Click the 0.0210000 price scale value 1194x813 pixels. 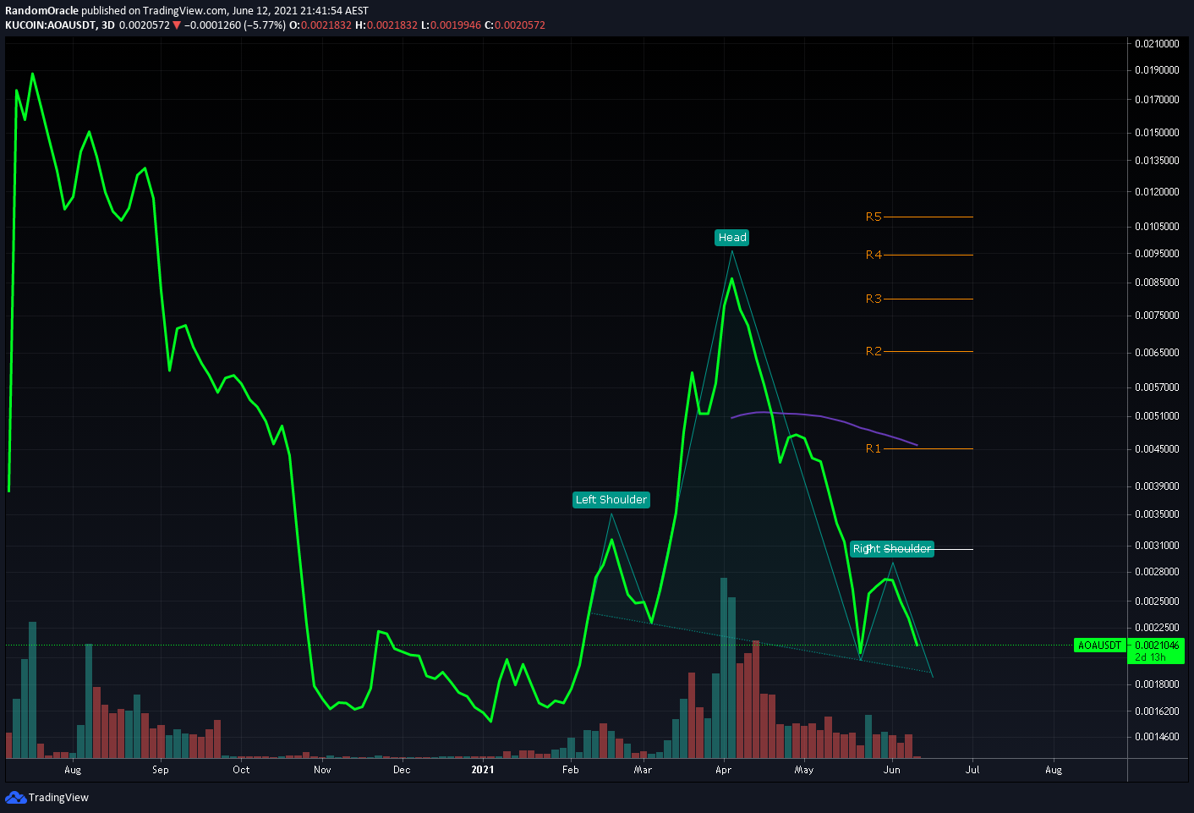click(1157, 44)
